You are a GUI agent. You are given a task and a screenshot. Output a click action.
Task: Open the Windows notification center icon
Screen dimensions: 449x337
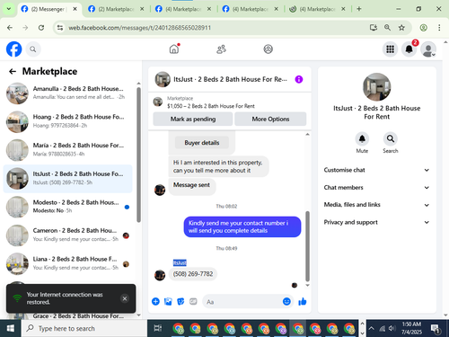coord(436,329)
